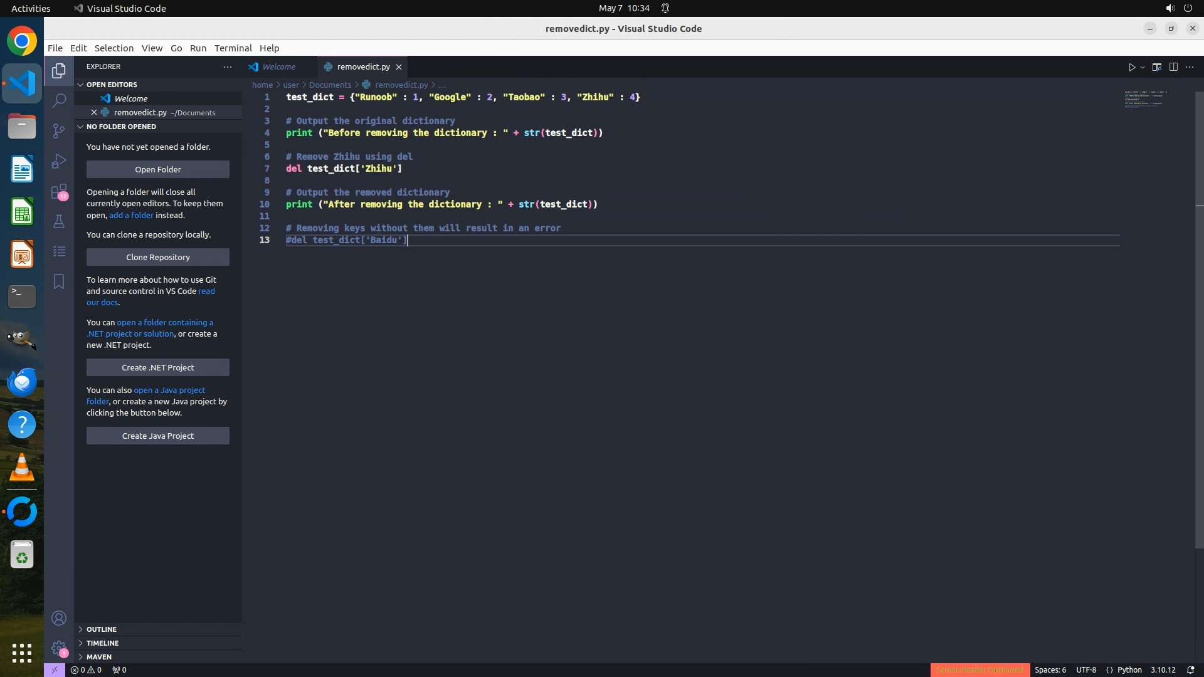Click the Split Editor Right icon
Image resolution: width=1204 pixels, height=677 pixels.
click(1173, 67)
